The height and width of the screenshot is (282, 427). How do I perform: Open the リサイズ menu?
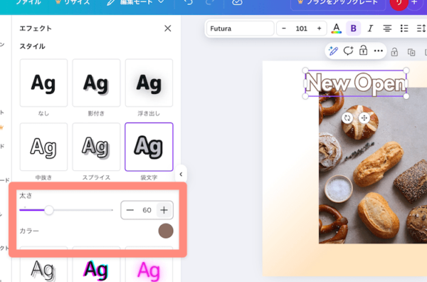pyautogui.click(x=73, y=2)
